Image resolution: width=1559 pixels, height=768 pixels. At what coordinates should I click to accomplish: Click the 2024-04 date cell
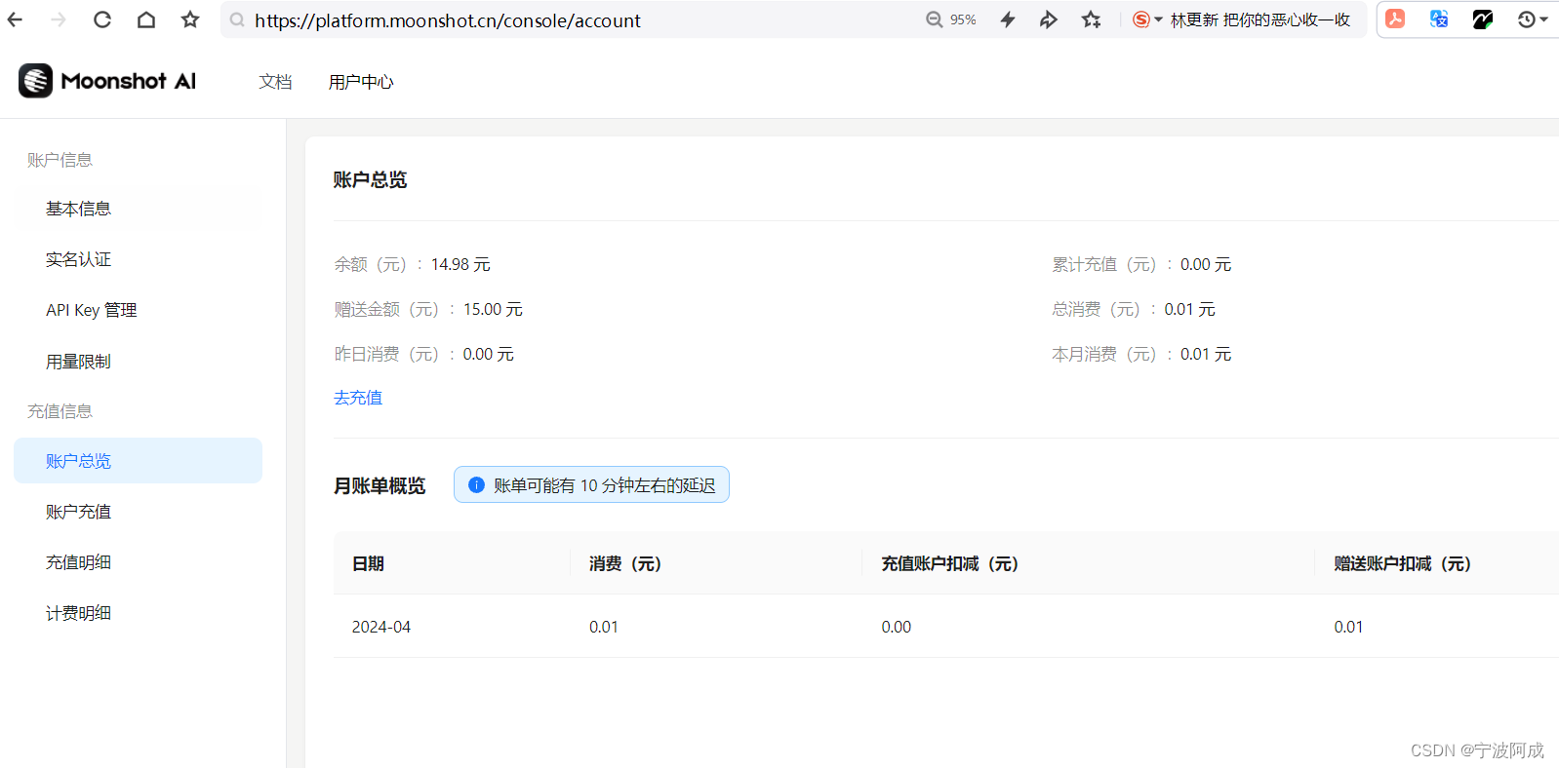pos(381,627)
